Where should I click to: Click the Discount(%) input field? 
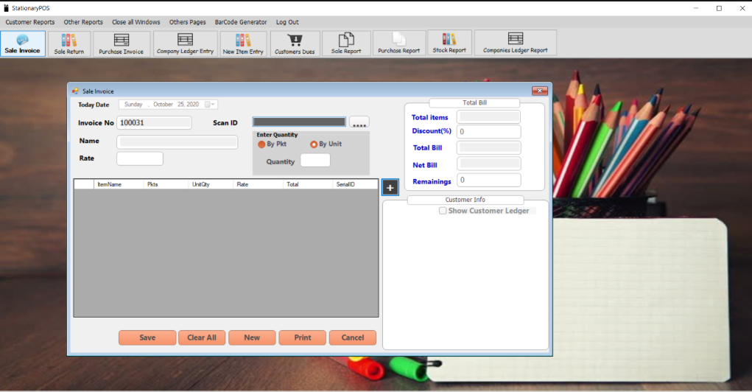tap(488, 132)
